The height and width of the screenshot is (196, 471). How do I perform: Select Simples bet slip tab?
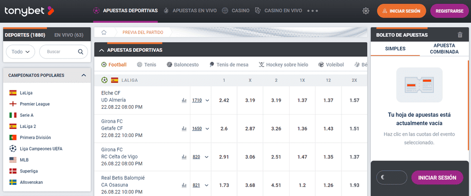pyautogui.click(x=395, y=49)
